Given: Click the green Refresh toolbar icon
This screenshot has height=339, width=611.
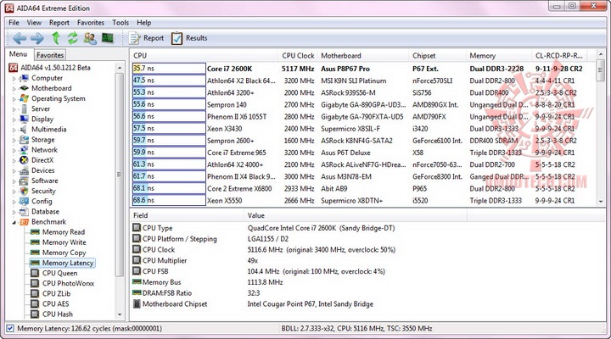Looking at the screenshot, I should tap(72, 38).
